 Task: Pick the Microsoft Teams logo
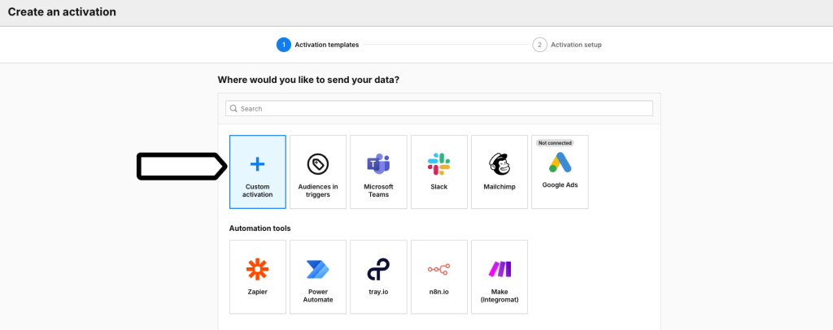[378, 164]
